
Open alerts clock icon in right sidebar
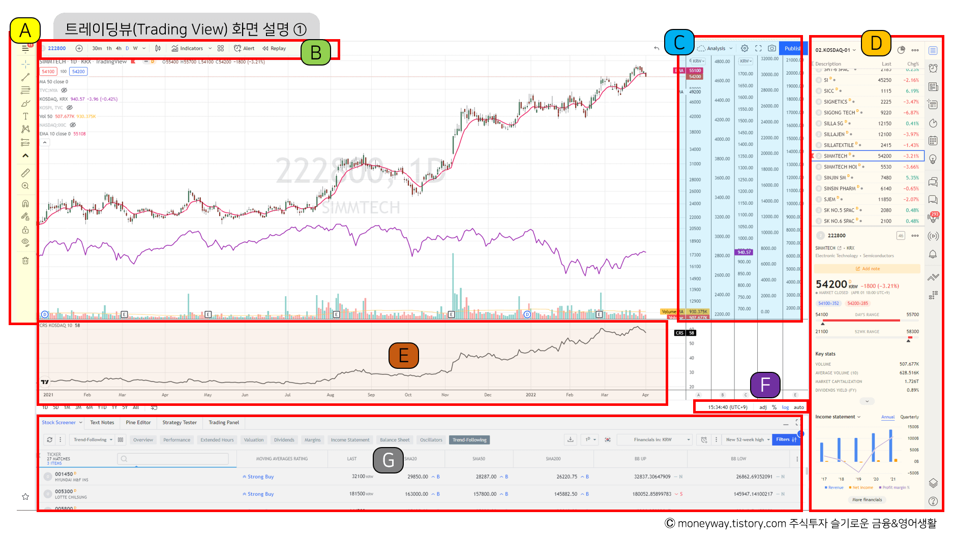pyautogui.click(x=933, y=68)
